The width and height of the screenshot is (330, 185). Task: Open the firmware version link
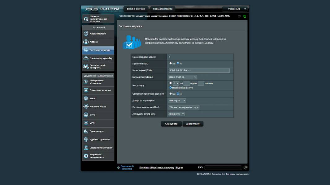(205, 16)
